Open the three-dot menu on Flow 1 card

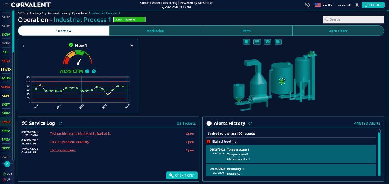pyautogui.click(x=24, y=46)
